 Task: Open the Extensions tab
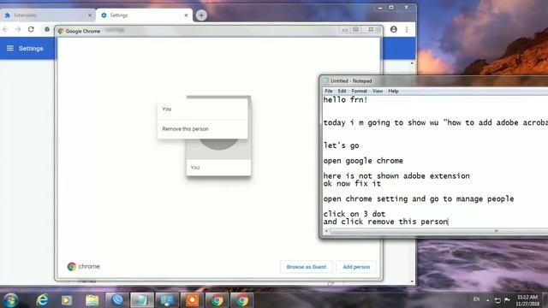click(x=48, y=15)
